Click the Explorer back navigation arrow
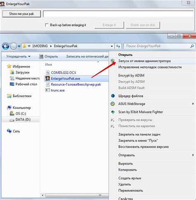This screenshot has width=196, height=200. (x=6, y=46)
